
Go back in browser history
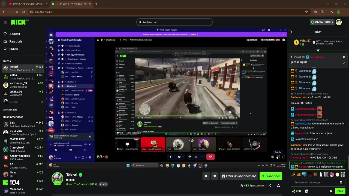point(4,12)
